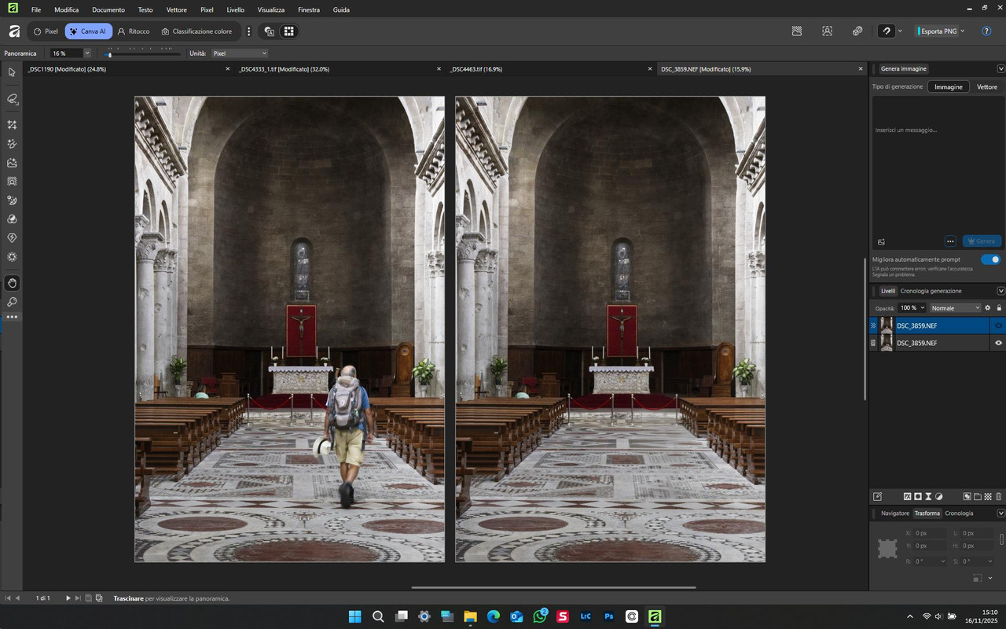Expand the Esporta PNG dropdown arrow
The height and width of the screenshot is (629, 1006).
tap(963, 31)
